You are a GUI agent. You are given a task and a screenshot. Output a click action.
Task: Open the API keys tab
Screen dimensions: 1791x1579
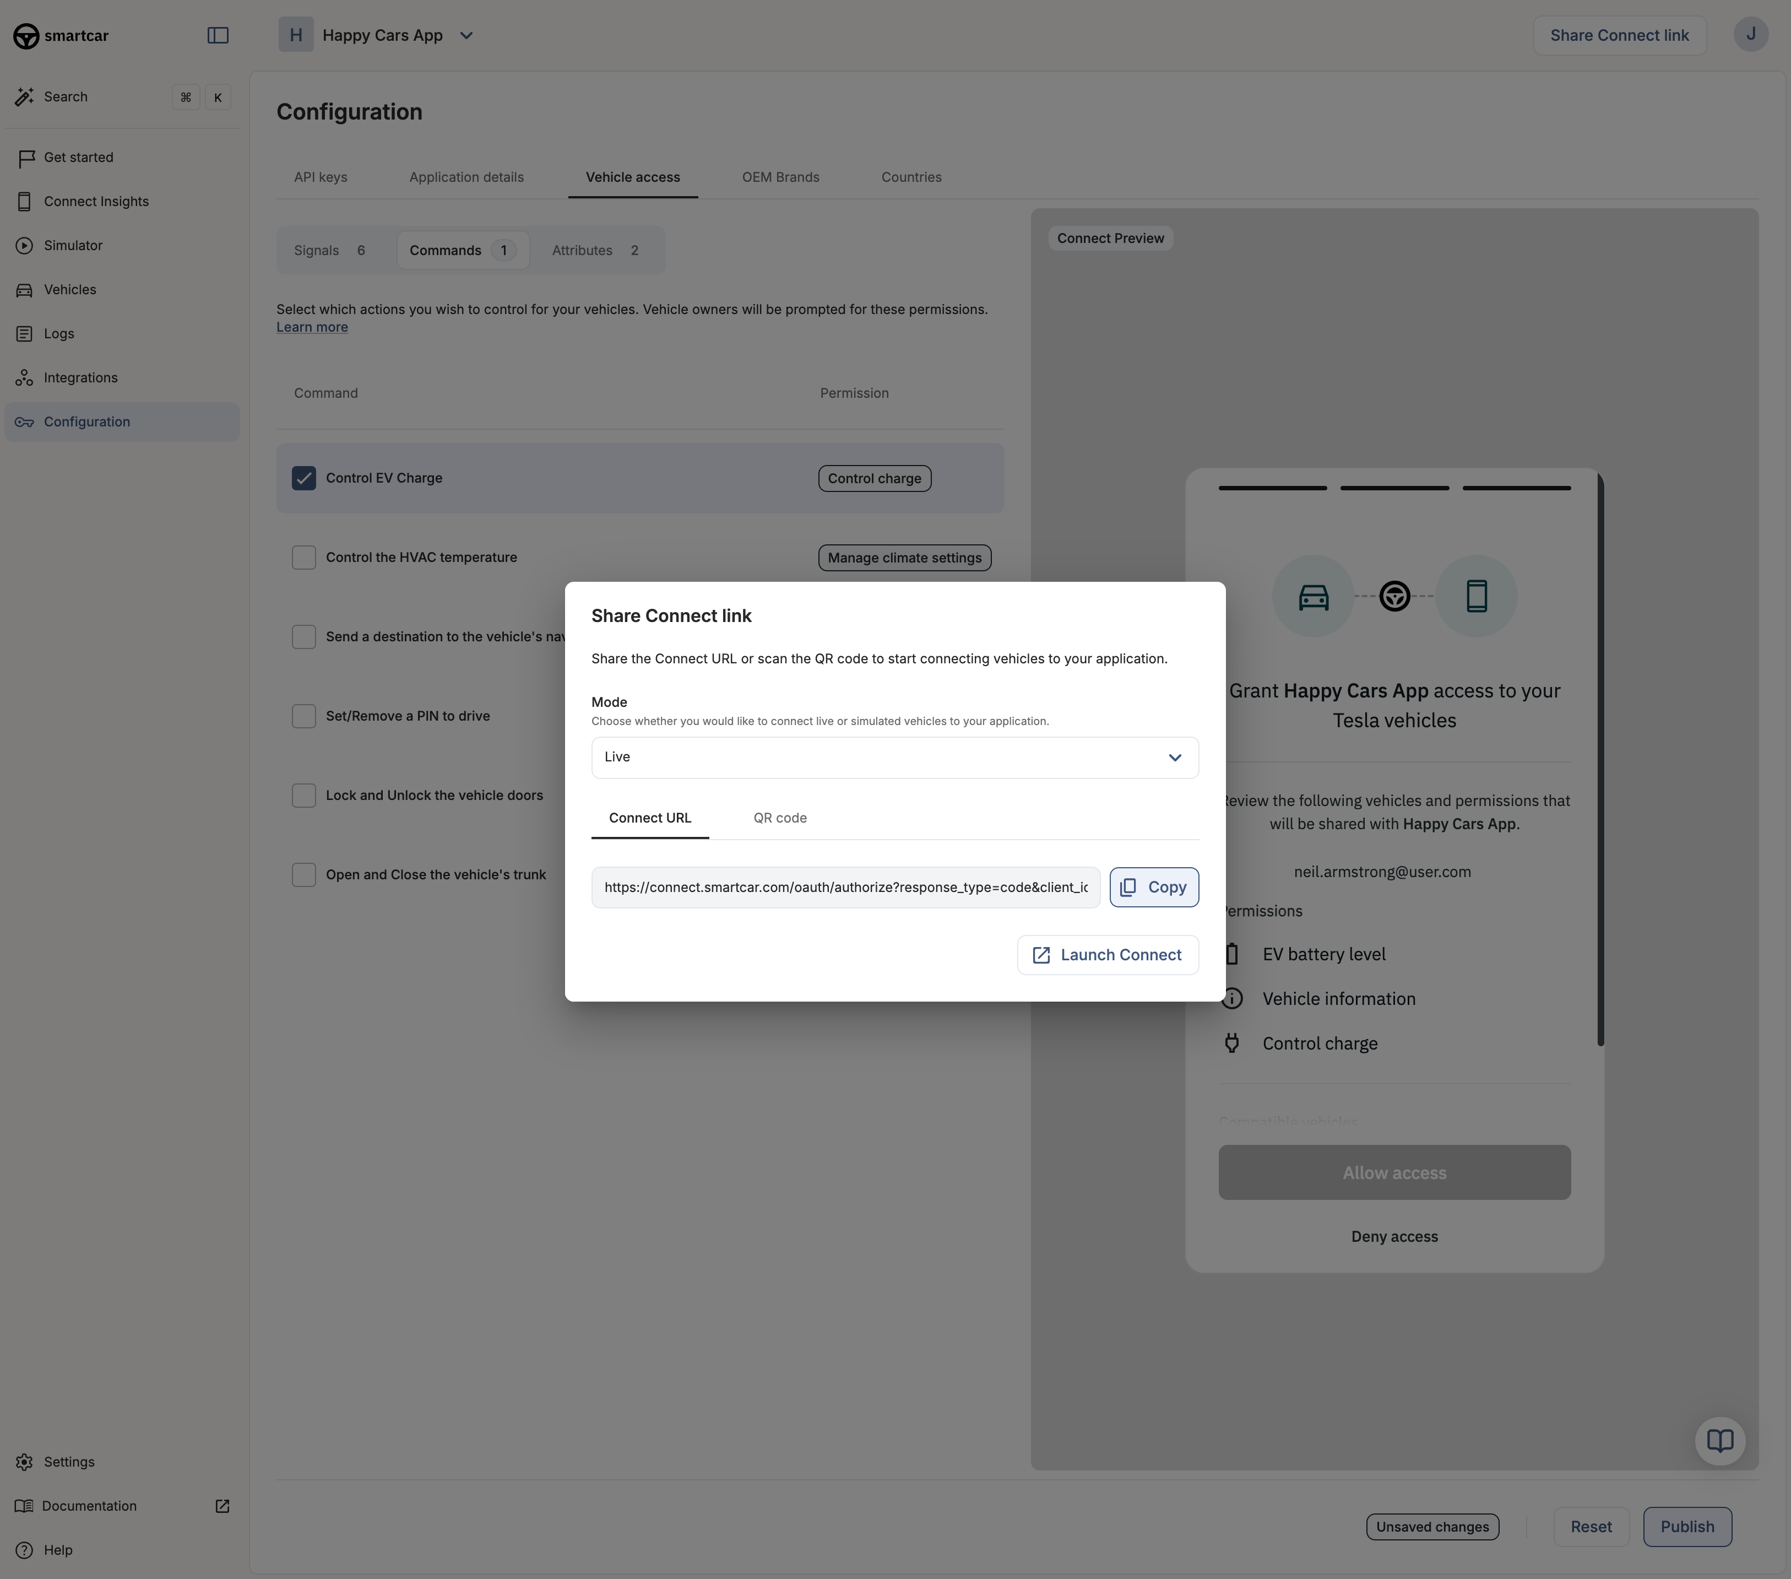coord(320,177)
